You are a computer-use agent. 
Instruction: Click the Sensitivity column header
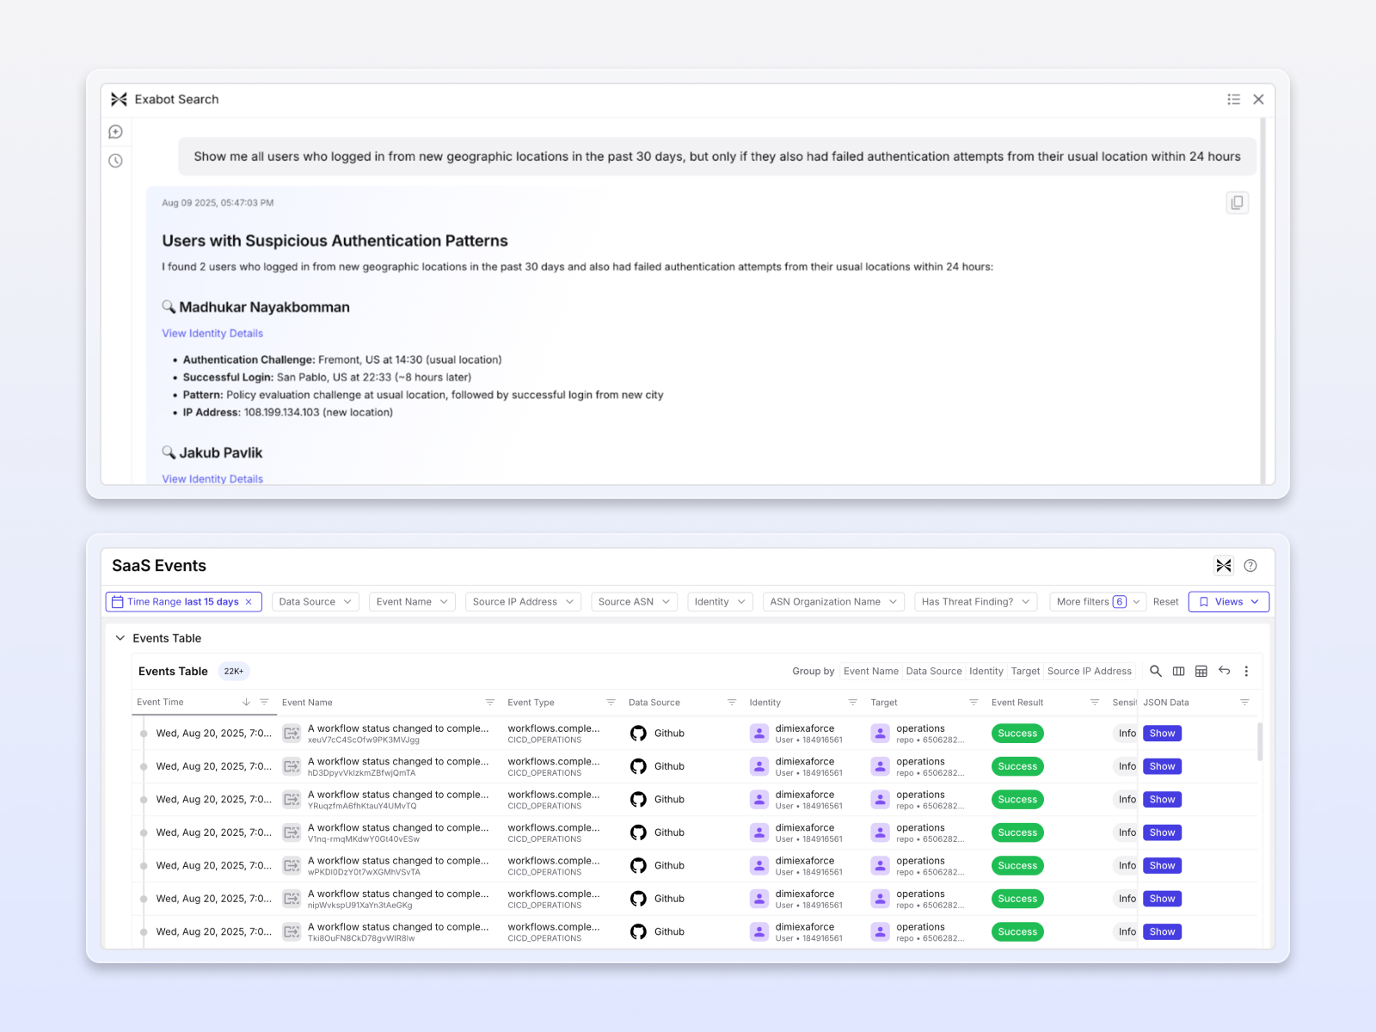(1124, 703)
